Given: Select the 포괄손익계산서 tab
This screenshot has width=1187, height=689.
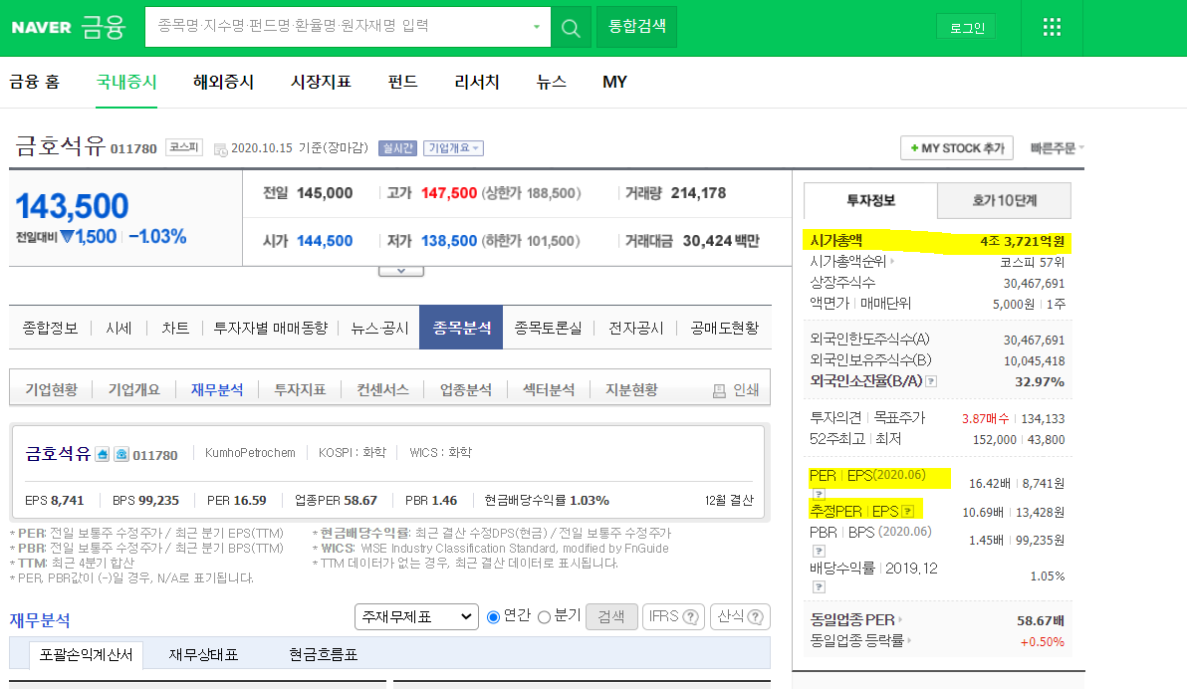Looking at the screenshot, I should pos(86,655).
